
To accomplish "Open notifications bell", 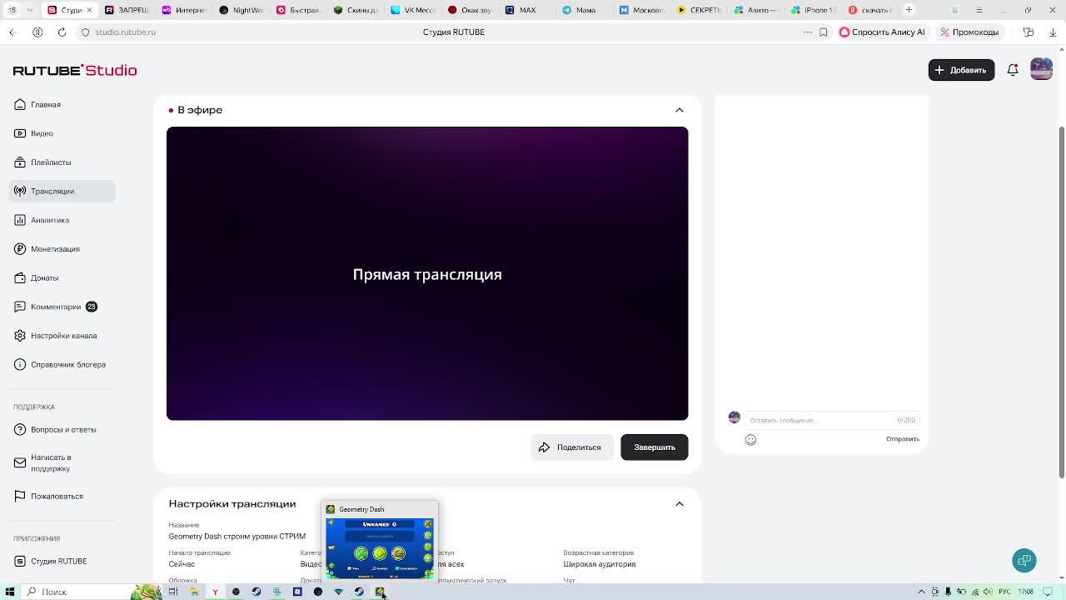I will click(1013, 70).
